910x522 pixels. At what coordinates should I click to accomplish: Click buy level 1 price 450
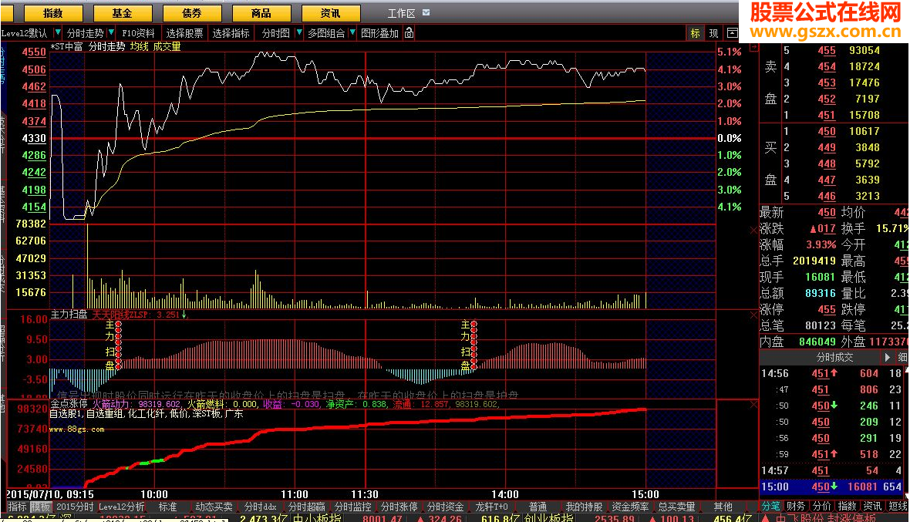pyautogui.click(x=827, y=132)
